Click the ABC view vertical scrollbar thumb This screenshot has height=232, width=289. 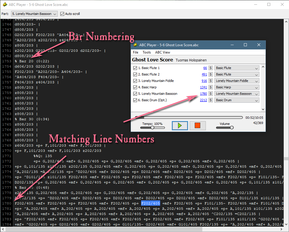286,159
